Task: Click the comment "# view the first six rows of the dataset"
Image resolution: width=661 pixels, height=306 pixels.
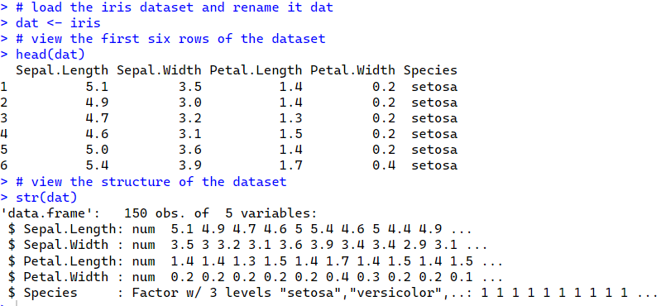Action: point(170,39)
